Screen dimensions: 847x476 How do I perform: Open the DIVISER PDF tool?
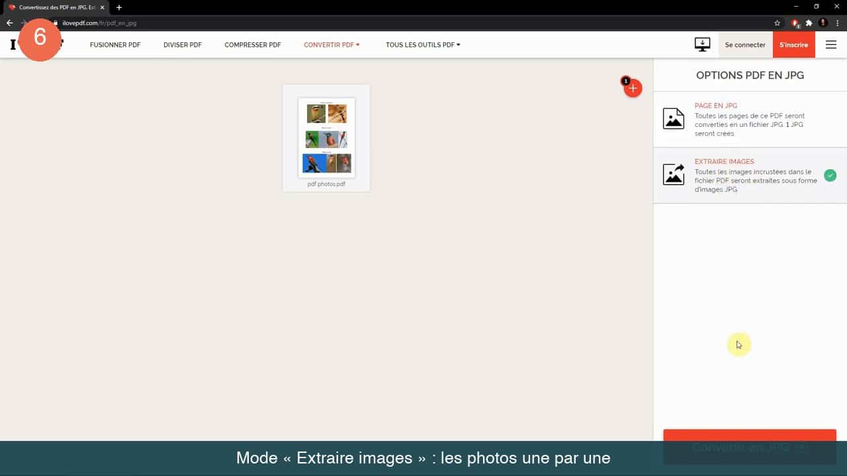pyautogui.click(x=183, y=45)
